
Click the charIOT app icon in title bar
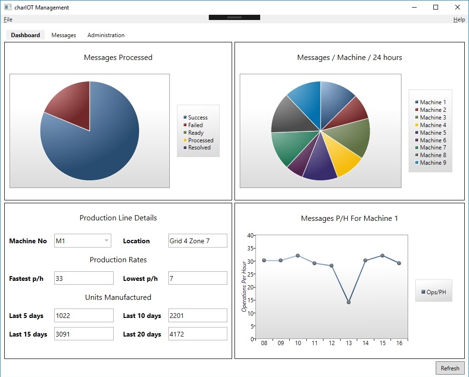[8, 7]
